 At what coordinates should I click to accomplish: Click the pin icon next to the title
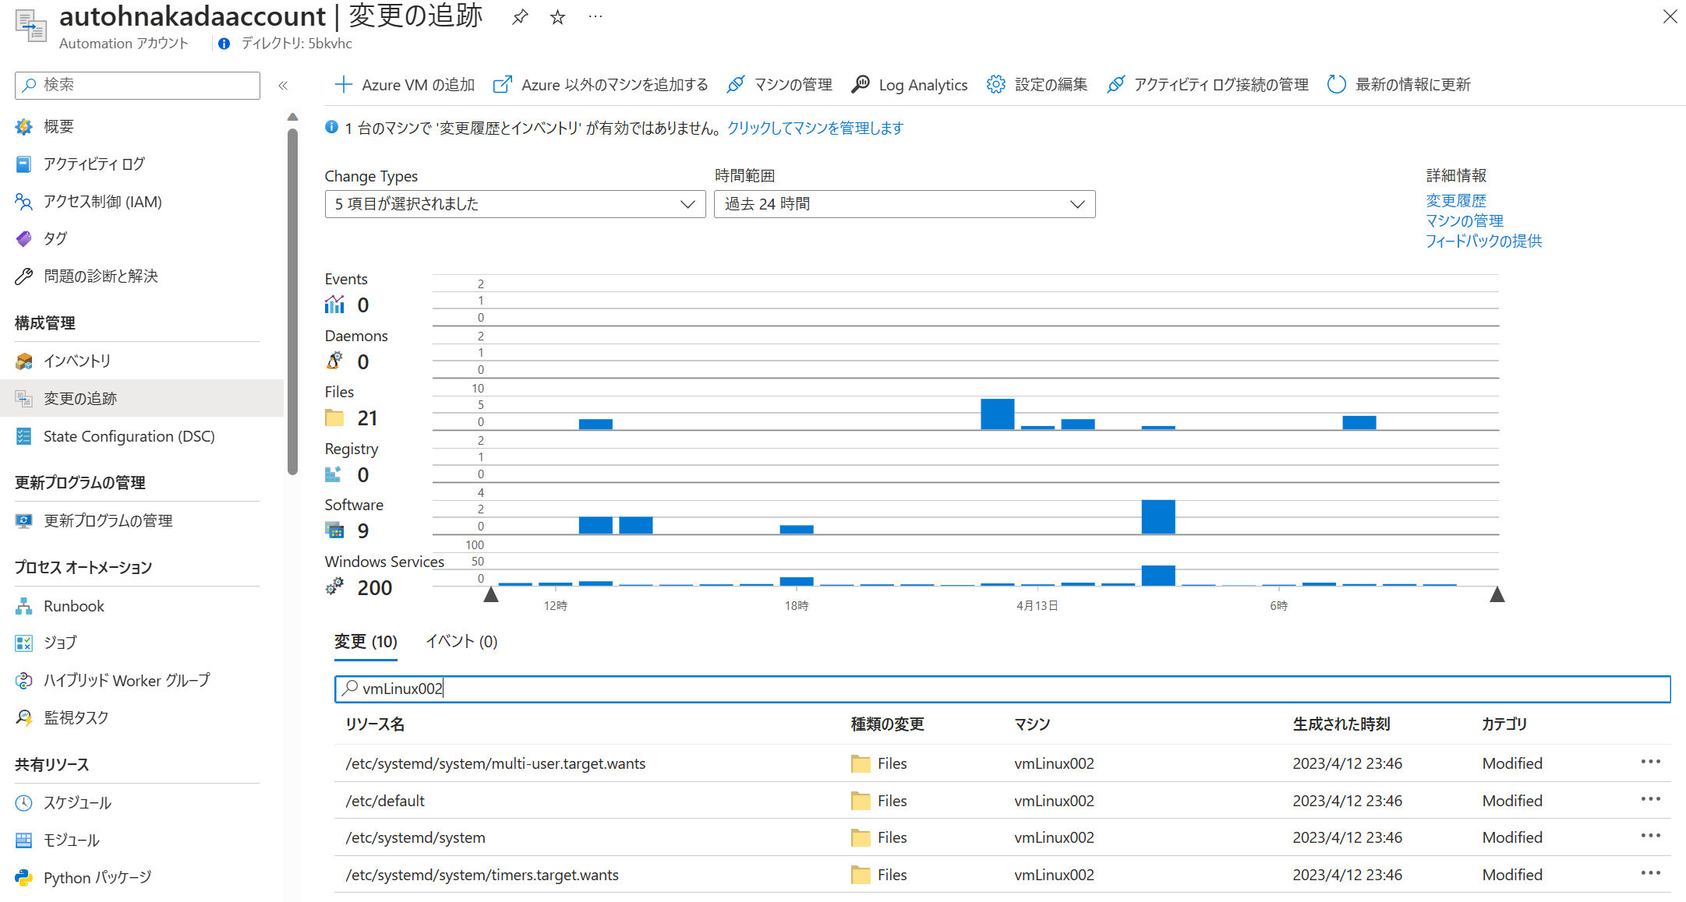click(520, 17)
